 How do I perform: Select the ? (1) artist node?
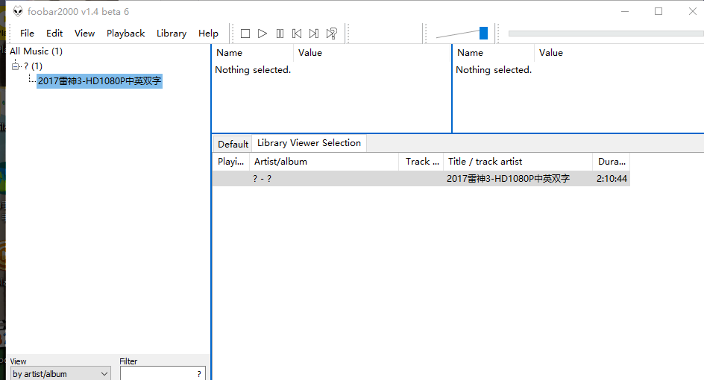[x=34, y=66]
